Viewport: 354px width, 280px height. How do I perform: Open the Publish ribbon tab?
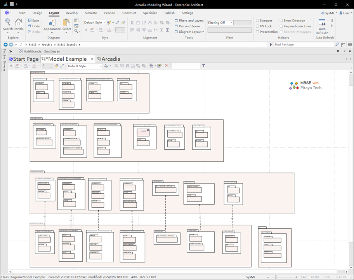pyautogui.click(x=169, y=13)
